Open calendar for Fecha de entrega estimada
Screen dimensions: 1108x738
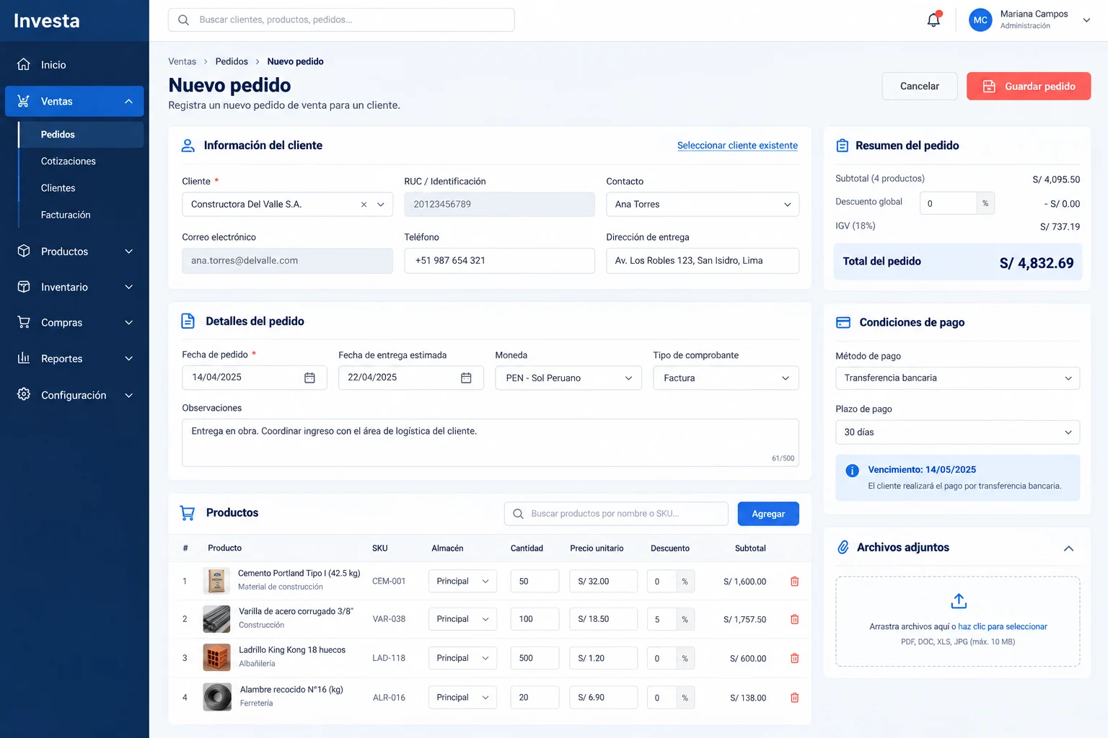tap(466, 378)
